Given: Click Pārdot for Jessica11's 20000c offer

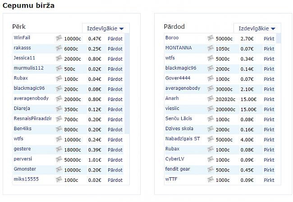Looking at the screenshot, I should coord(115,59).
